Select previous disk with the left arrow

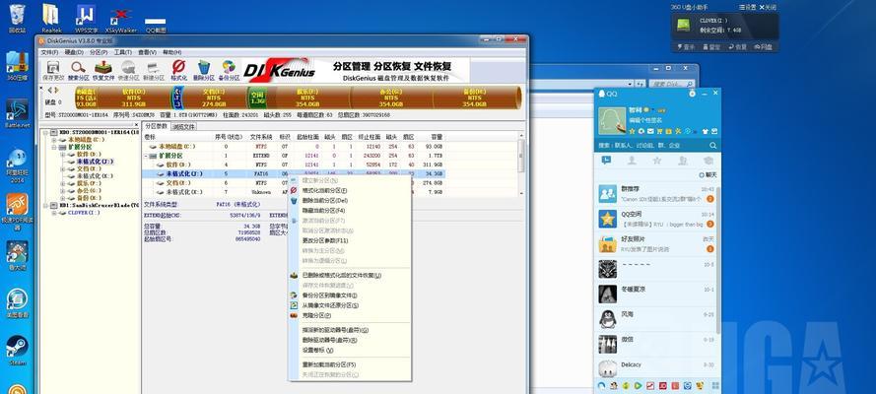[x=49, y=90]
